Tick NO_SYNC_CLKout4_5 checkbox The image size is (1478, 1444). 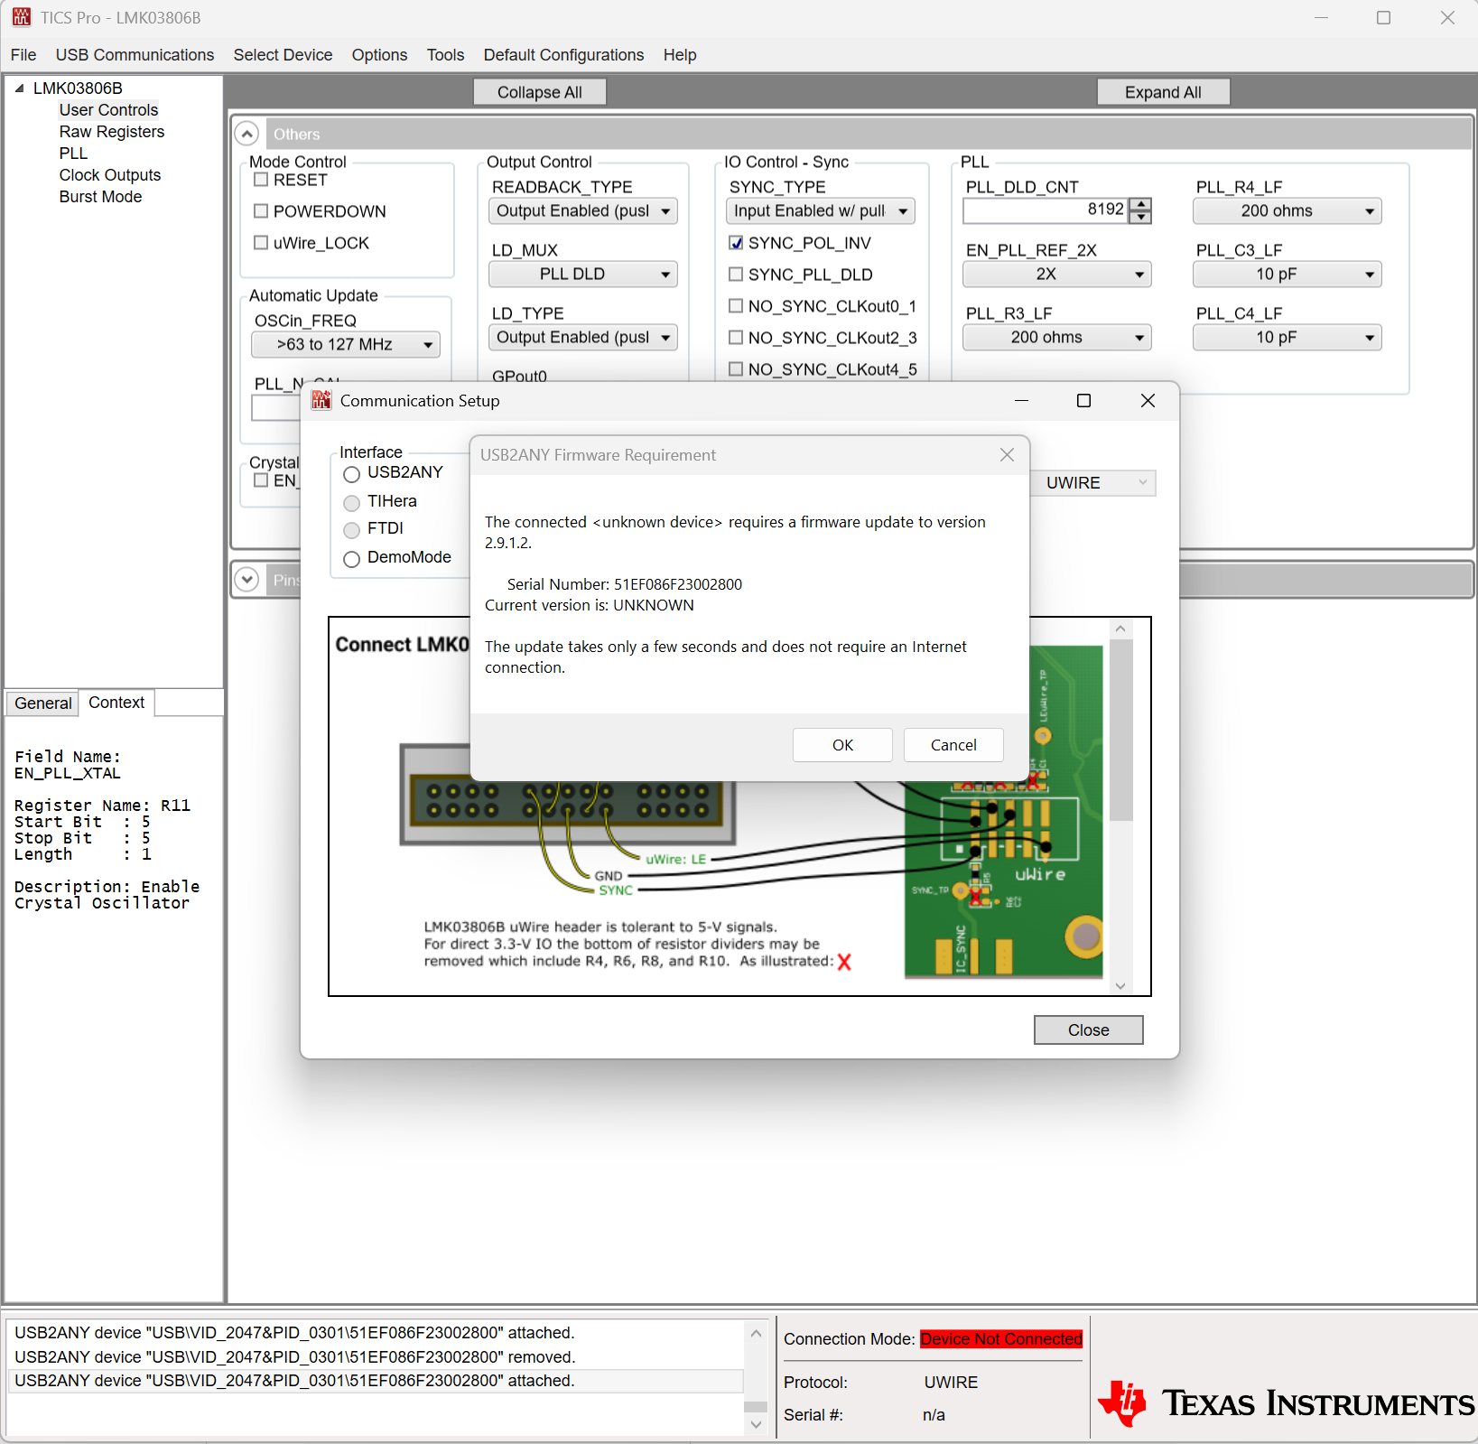736,369
